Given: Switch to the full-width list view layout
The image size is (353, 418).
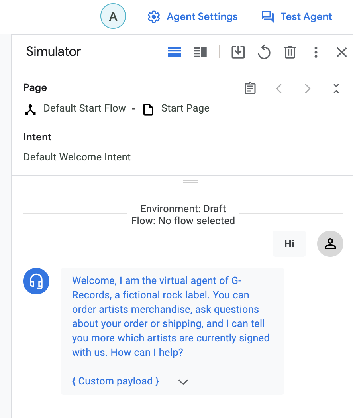Looking at the screenshot, I should (175, 52).
